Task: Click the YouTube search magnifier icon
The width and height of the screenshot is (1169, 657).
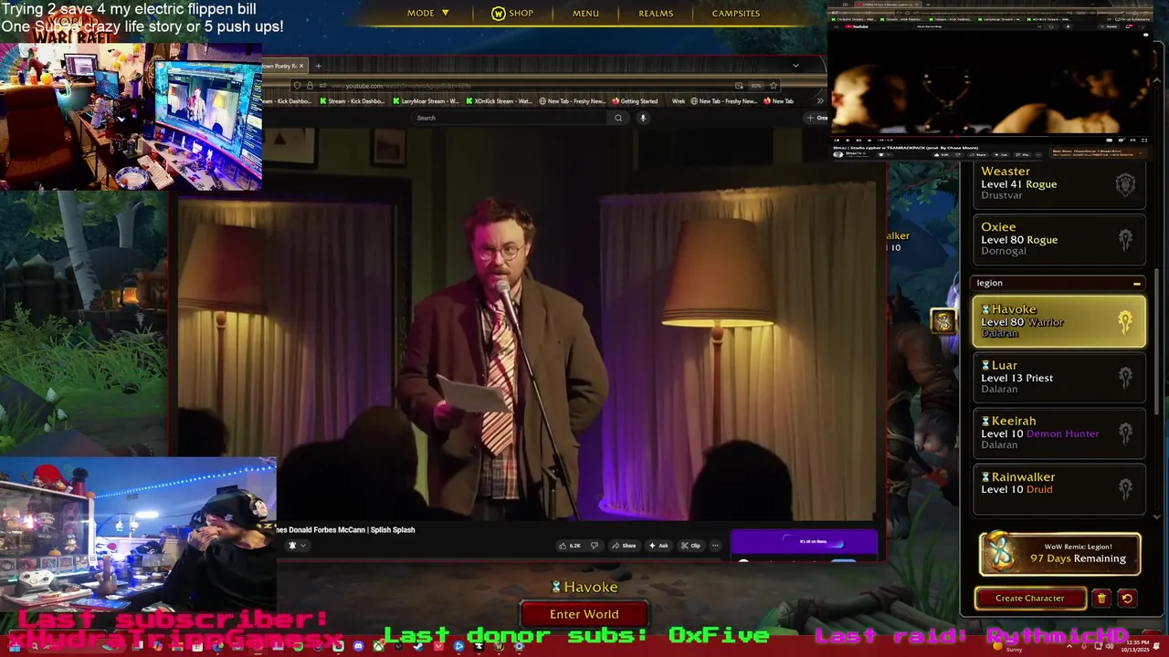Action: (x=618, y=118)
